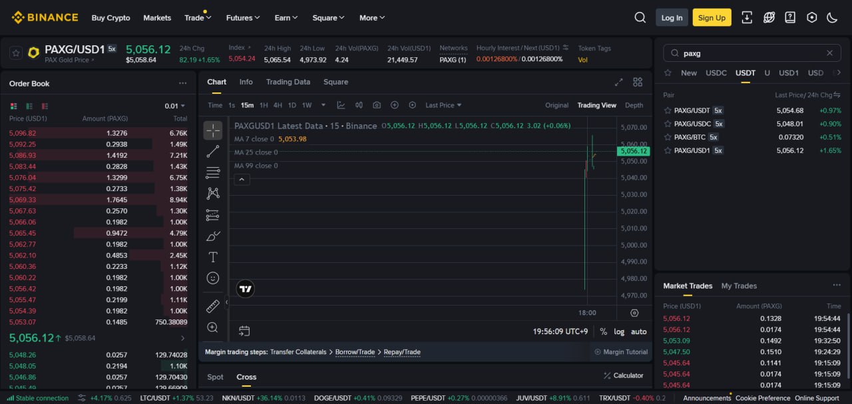
Task: Click the paxg search input field
Action: pos(752,53)
